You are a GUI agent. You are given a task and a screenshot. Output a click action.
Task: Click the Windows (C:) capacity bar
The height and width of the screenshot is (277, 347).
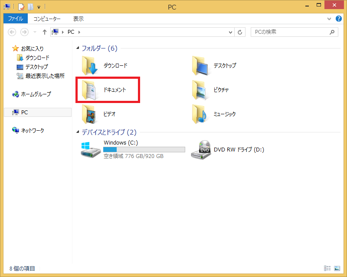144,149
